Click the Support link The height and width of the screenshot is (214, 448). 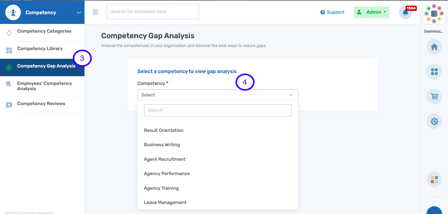pos(332,12)
